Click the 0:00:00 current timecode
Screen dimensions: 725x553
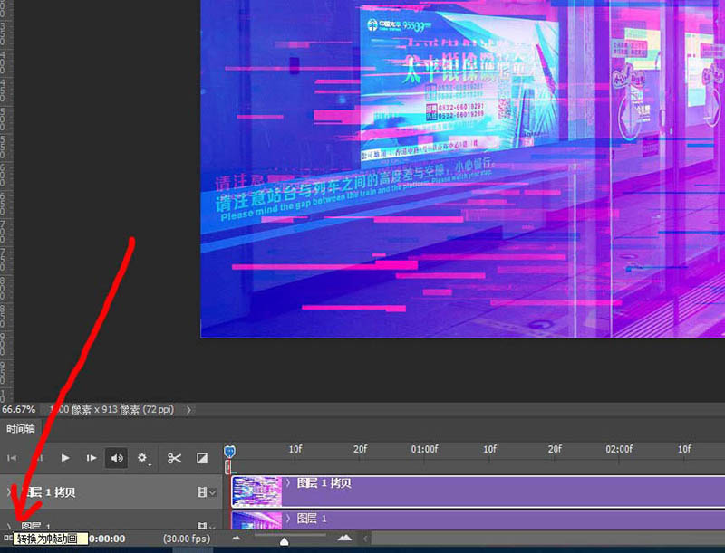[107, 539]
